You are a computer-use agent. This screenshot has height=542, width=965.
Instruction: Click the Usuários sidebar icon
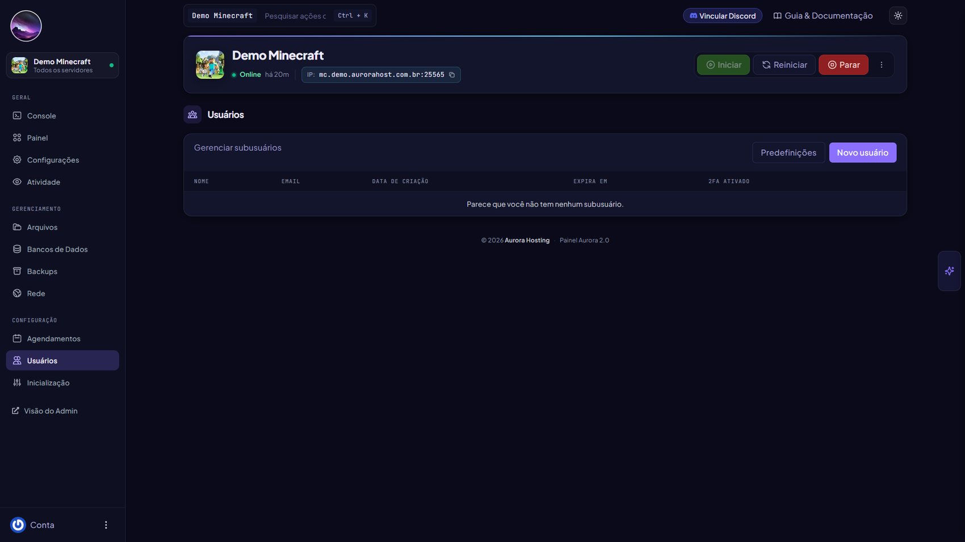(17, 361)
